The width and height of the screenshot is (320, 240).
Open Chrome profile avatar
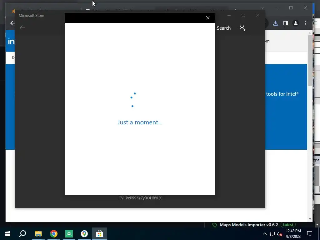[296, 23]
